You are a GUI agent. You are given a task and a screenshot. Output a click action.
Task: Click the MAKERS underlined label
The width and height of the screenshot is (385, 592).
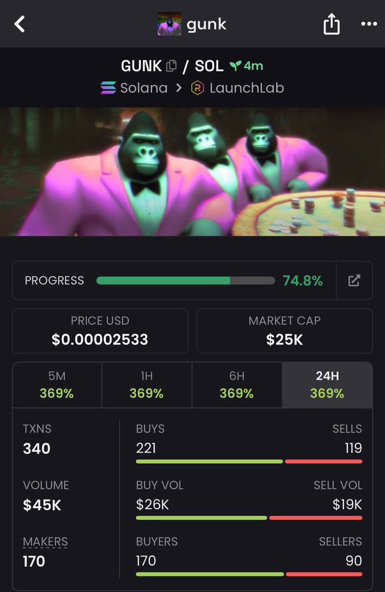[x=45, y=542]
